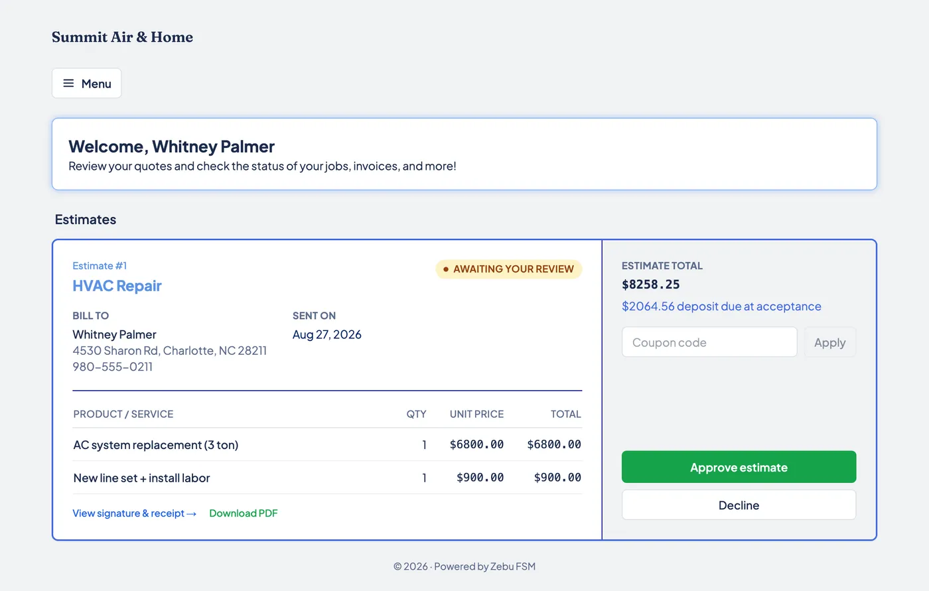This screenshot has height=591, width=929.
Task: Click the Welcome, Whitney Palmer heading
Action: click(x=172, y=147)
